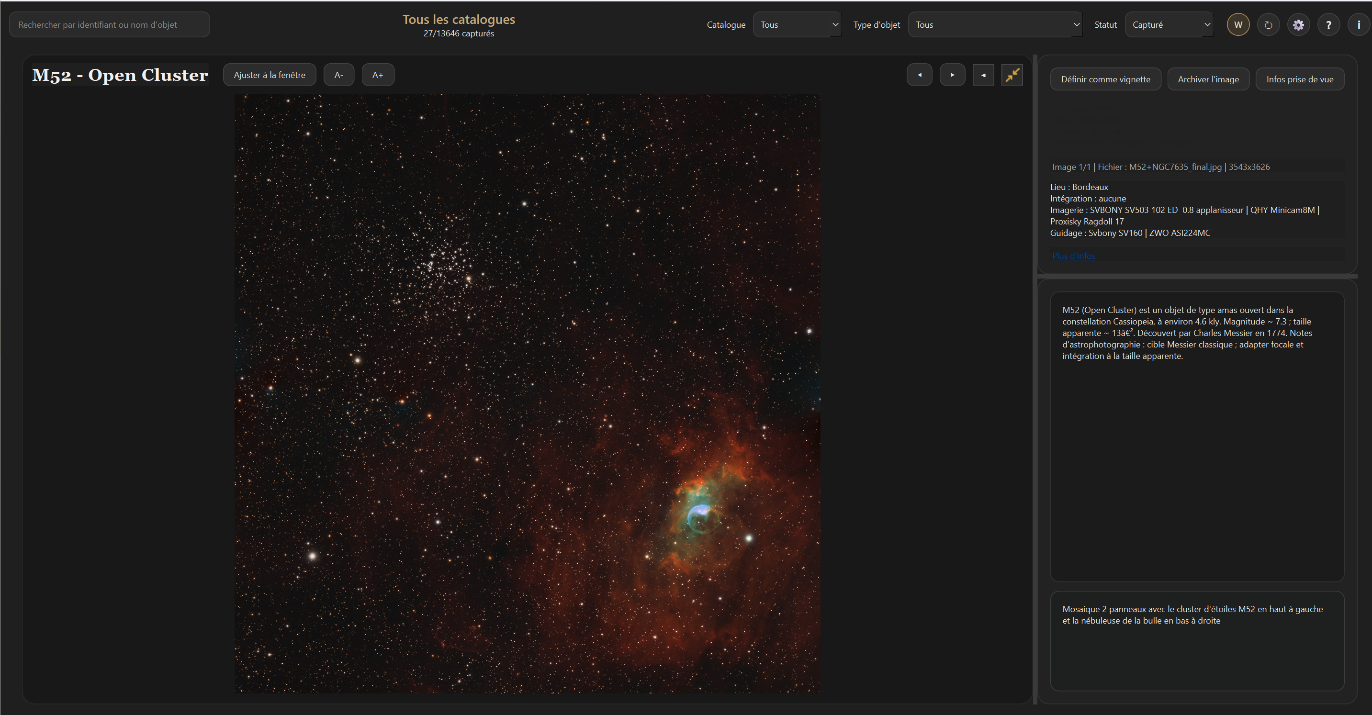Exit fullscreen with the orange collapse arrows icon
Viewport: 1372px width, 715px height.
(x=1012, y=75)
